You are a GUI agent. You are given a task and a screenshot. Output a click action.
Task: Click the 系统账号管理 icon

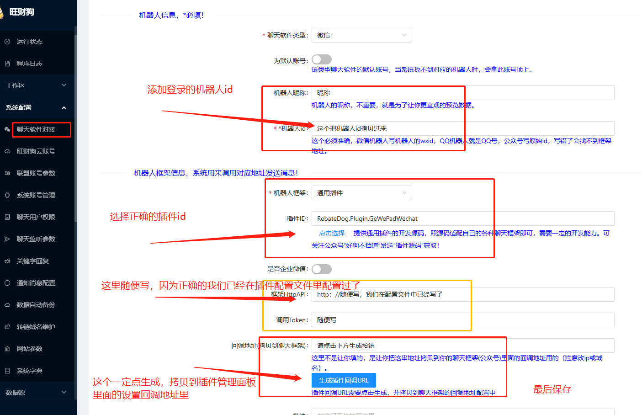click(7, 195)
